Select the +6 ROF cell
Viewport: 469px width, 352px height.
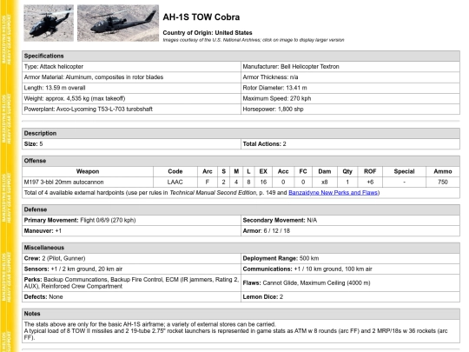point(370,182)
